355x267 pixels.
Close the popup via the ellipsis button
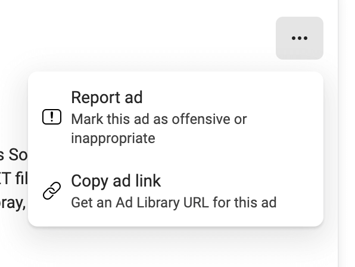[299, 38]
